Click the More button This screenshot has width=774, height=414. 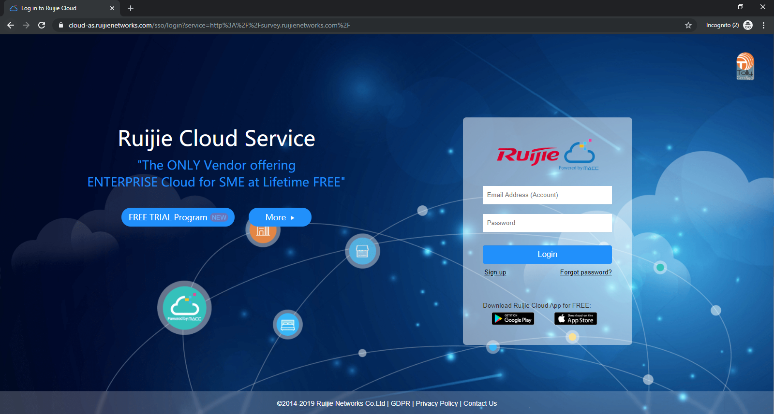click(x=280, y=217)
